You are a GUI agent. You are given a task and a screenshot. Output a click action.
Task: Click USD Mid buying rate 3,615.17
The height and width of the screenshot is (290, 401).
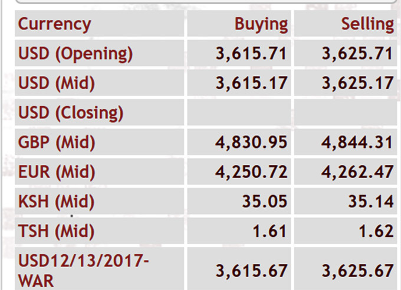click(251, 83)
